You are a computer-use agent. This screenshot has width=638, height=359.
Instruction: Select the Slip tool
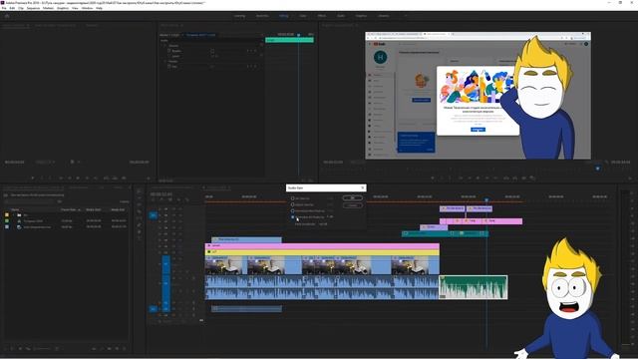[x=139, y=217]
